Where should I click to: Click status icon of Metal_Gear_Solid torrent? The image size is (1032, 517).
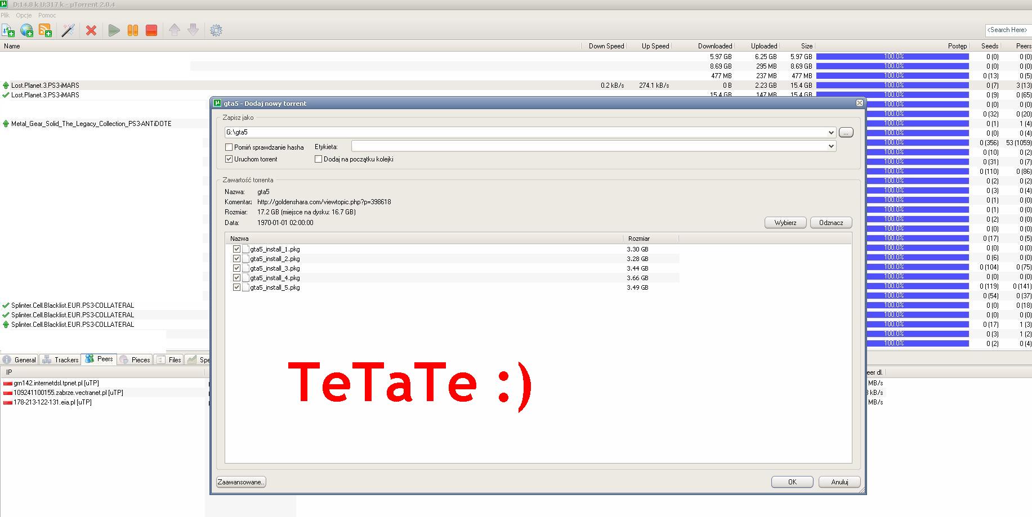click(x=6, y=124)
